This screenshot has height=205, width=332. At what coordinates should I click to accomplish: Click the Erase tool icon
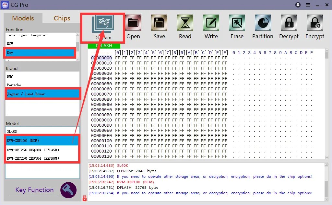(237, 23)
